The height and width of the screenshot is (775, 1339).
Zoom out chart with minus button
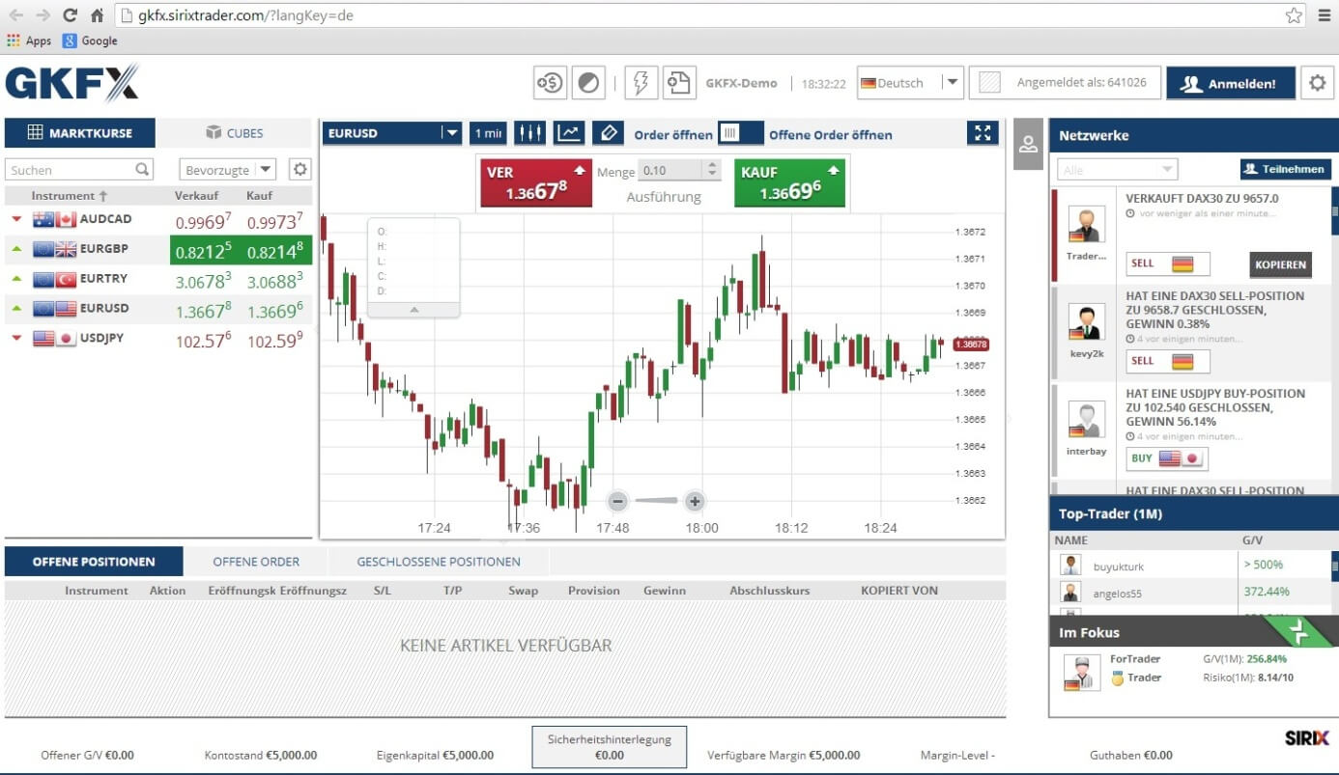pyautogui.click(x=618, y=501)
